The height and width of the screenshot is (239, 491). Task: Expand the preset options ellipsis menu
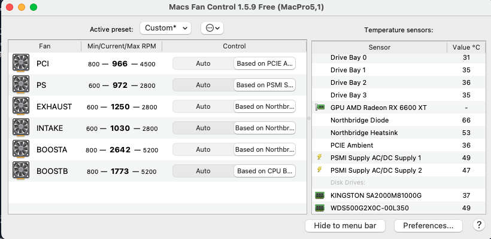tap(213, 28)
